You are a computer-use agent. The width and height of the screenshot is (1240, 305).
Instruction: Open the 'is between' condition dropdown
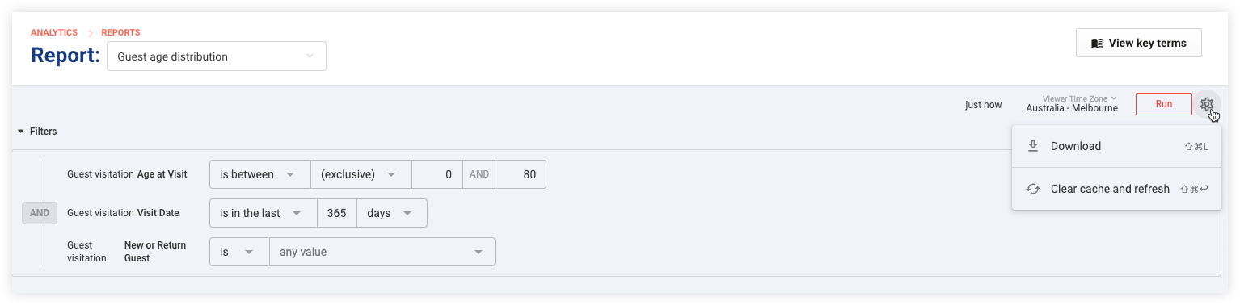(260, 174)
